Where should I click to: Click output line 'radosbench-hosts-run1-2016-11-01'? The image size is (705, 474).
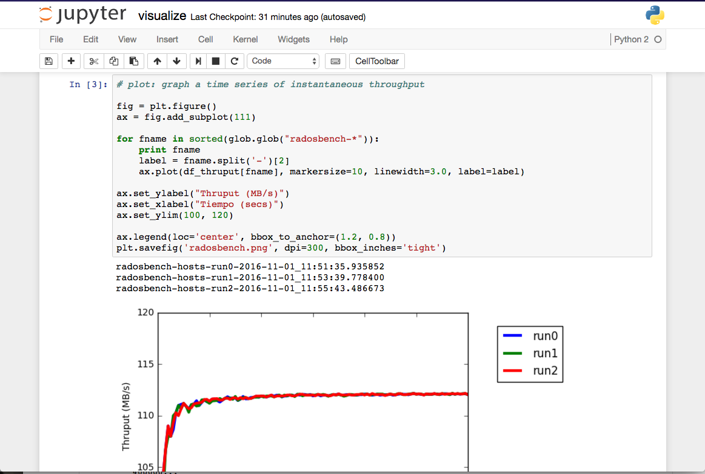click(250, 277)
